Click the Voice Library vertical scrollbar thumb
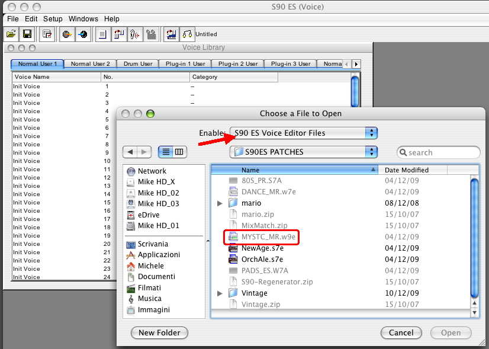This screenshot has width=489, height=349. [355, 91]
